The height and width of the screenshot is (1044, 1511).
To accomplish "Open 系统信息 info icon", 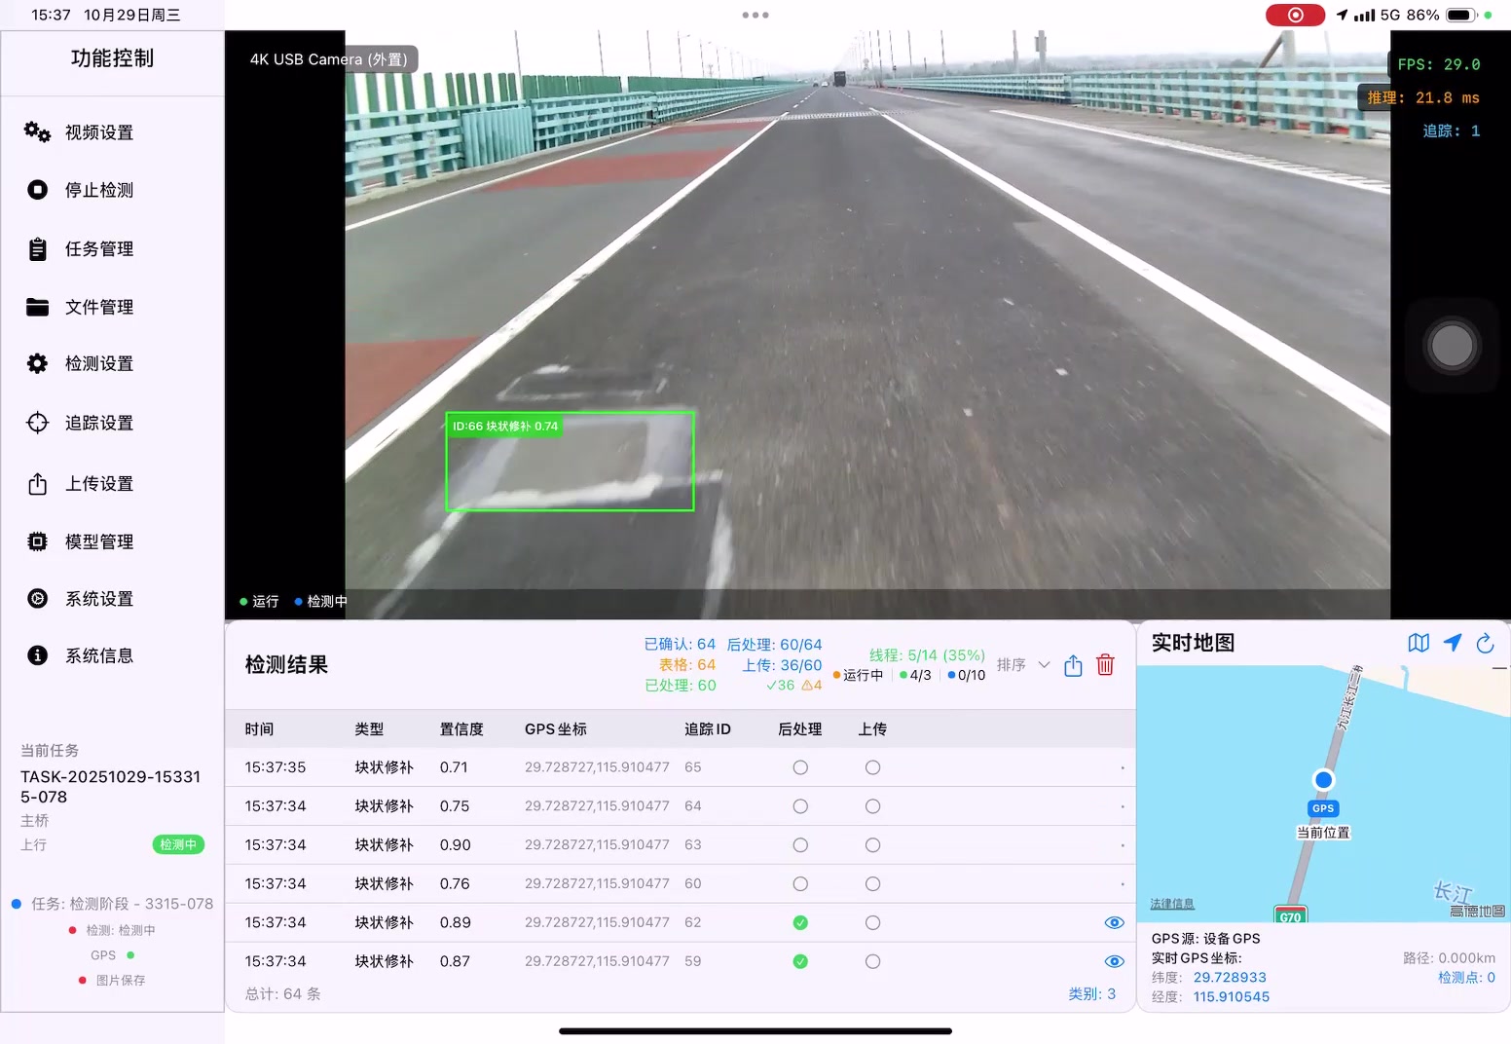I will [x=37, y=655].
